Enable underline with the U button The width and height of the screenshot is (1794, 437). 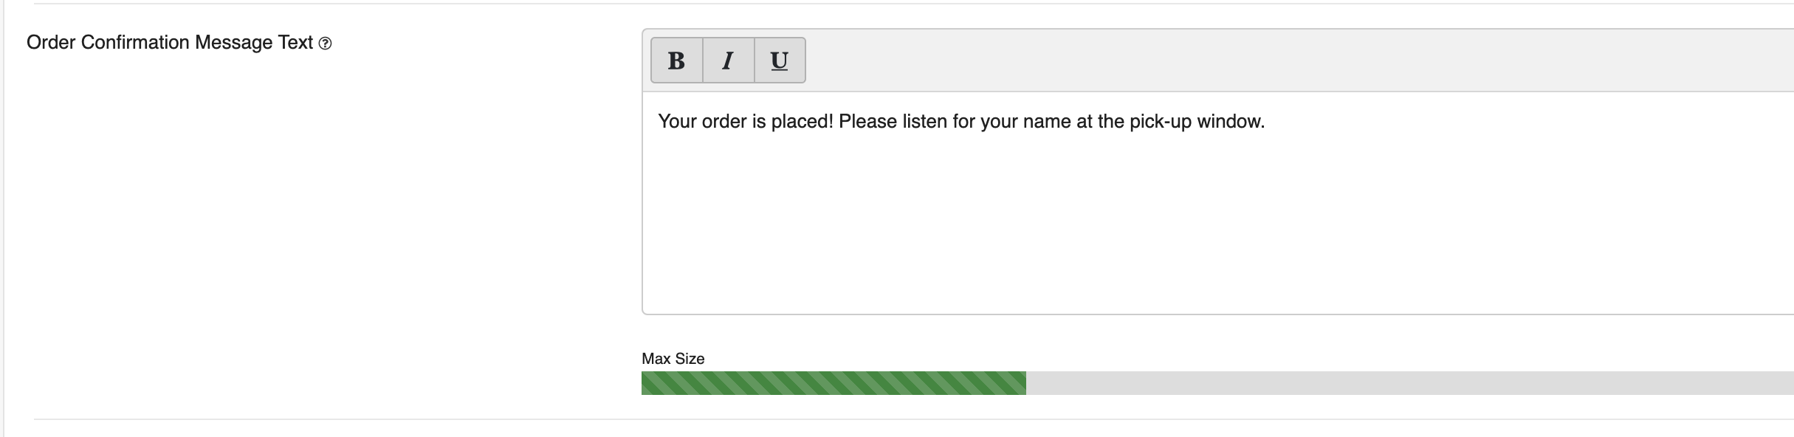pos(780,61)
